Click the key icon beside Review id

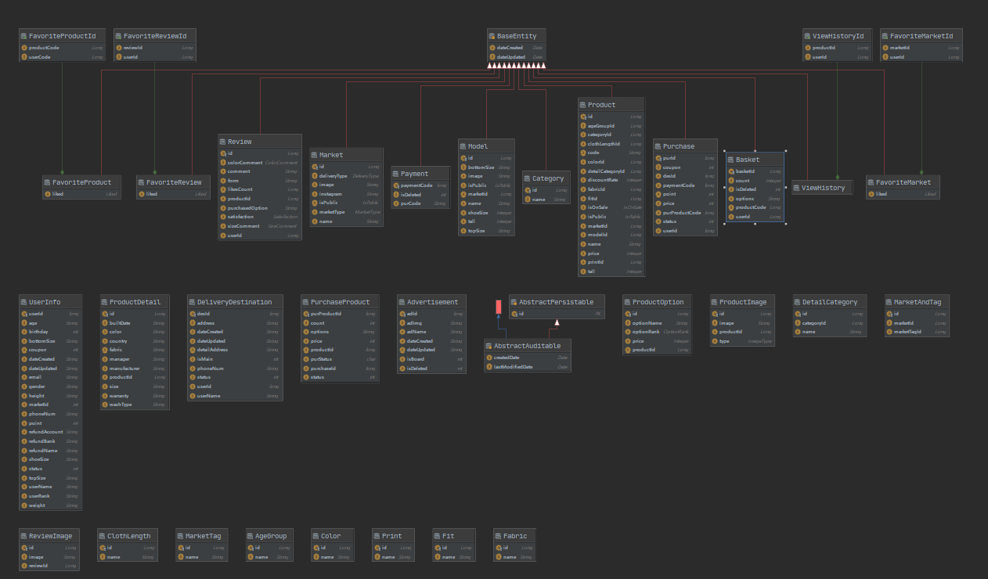[x=222, y=153]
